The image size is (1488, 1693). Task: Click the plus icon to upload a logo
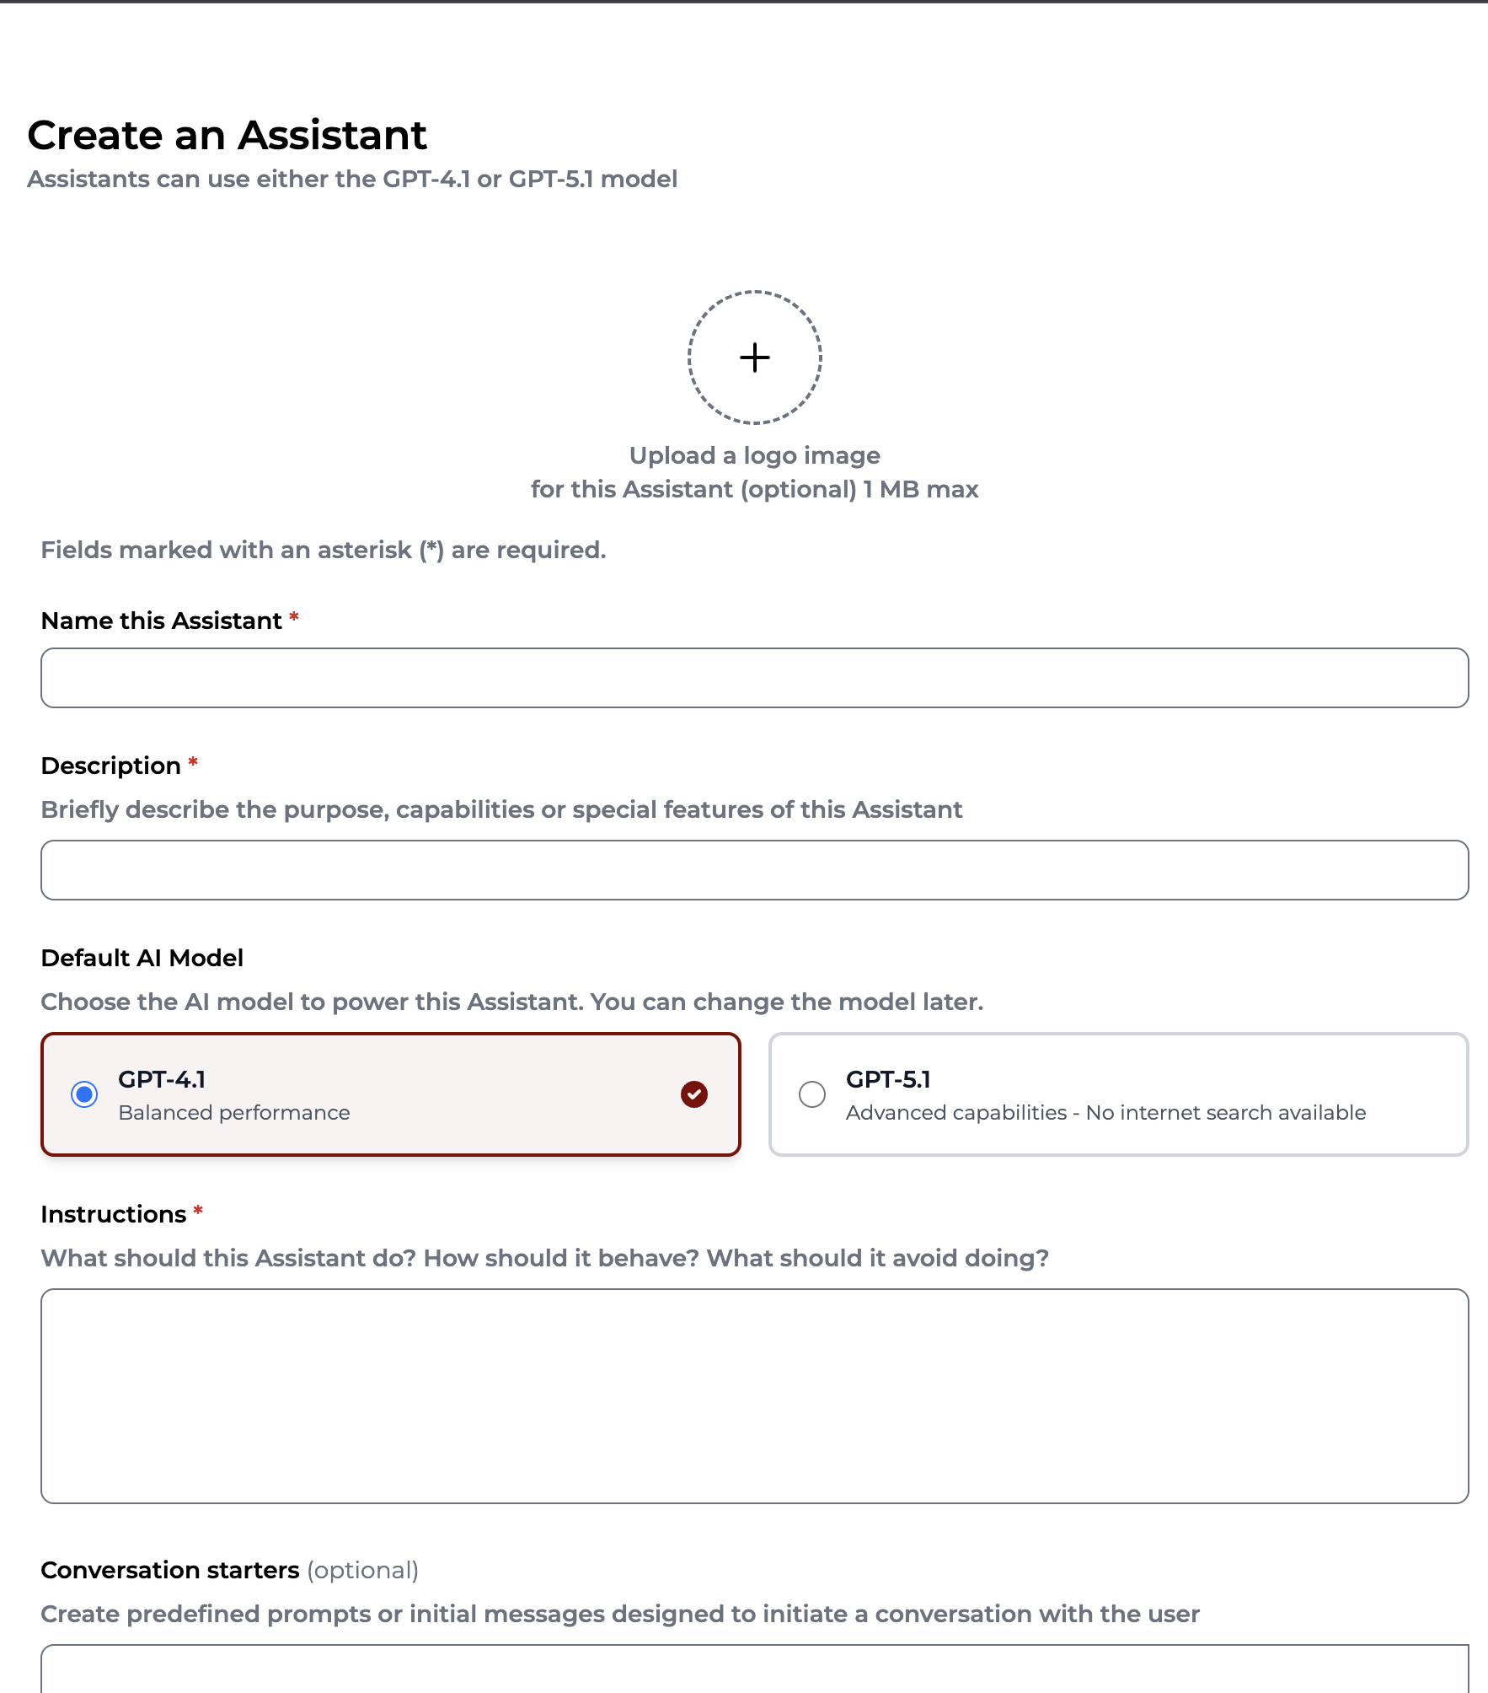click(755, 357)
